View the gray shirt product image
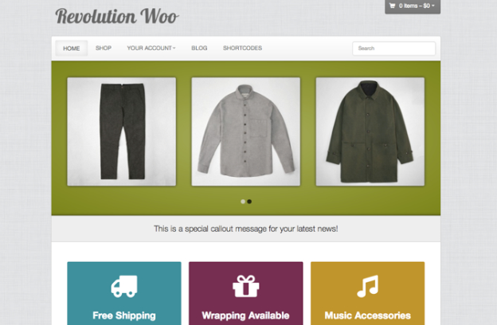The image size is (497, 325). (246, 131)
